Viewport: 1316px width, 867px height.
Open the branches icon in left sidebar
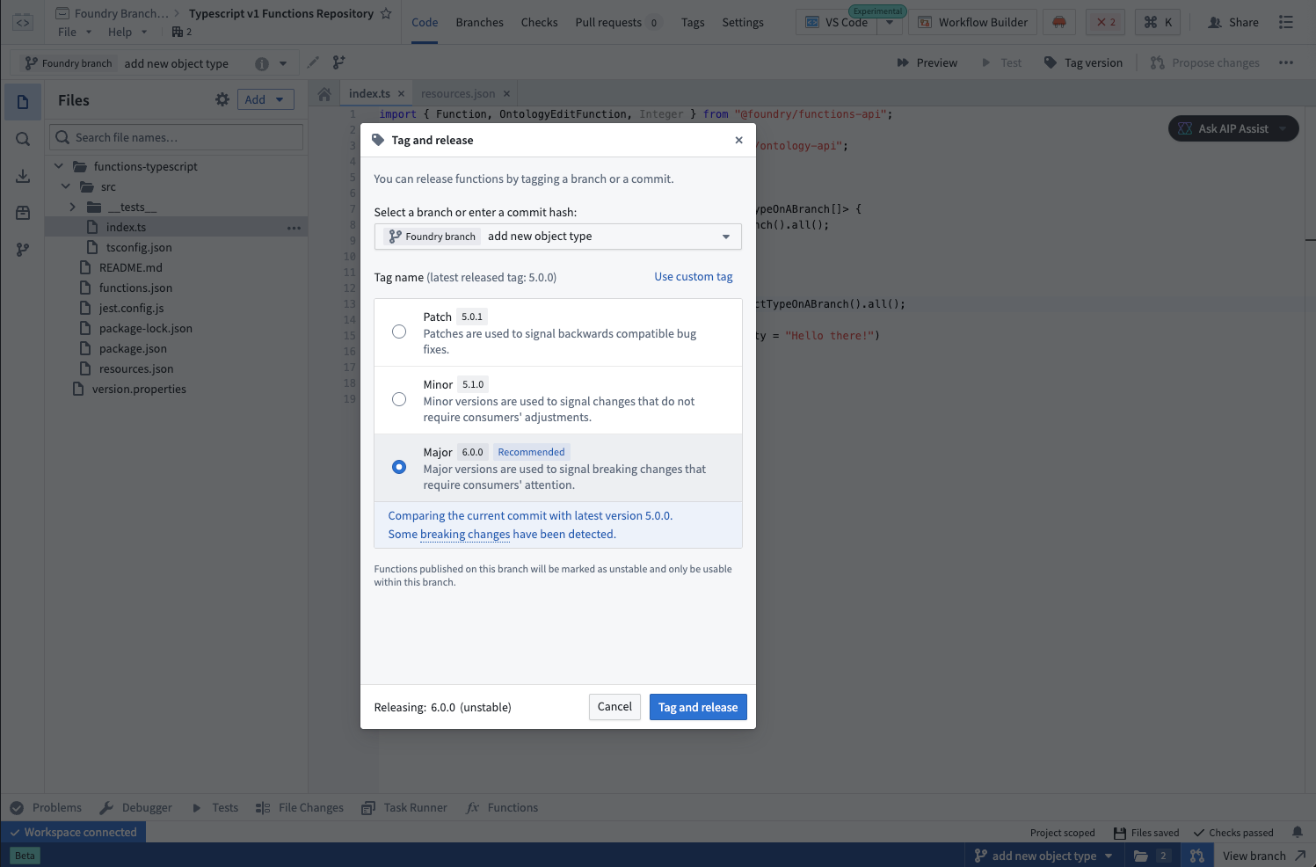click(x=23, y=250)
